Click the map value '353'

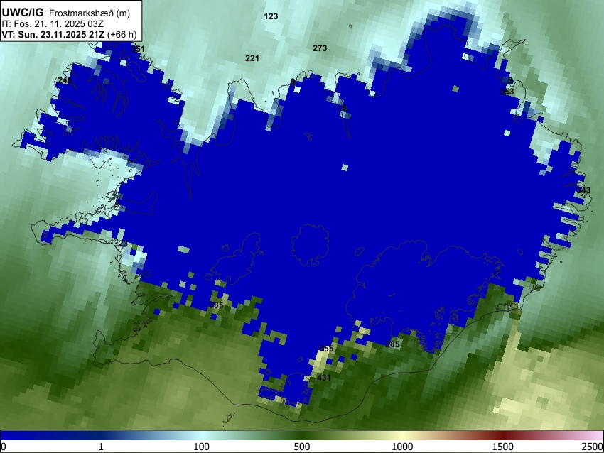[507, 91]
